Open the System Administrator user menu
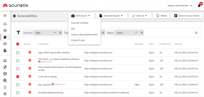The height and width of the screenshot is (97, 204). pos(180,6)
